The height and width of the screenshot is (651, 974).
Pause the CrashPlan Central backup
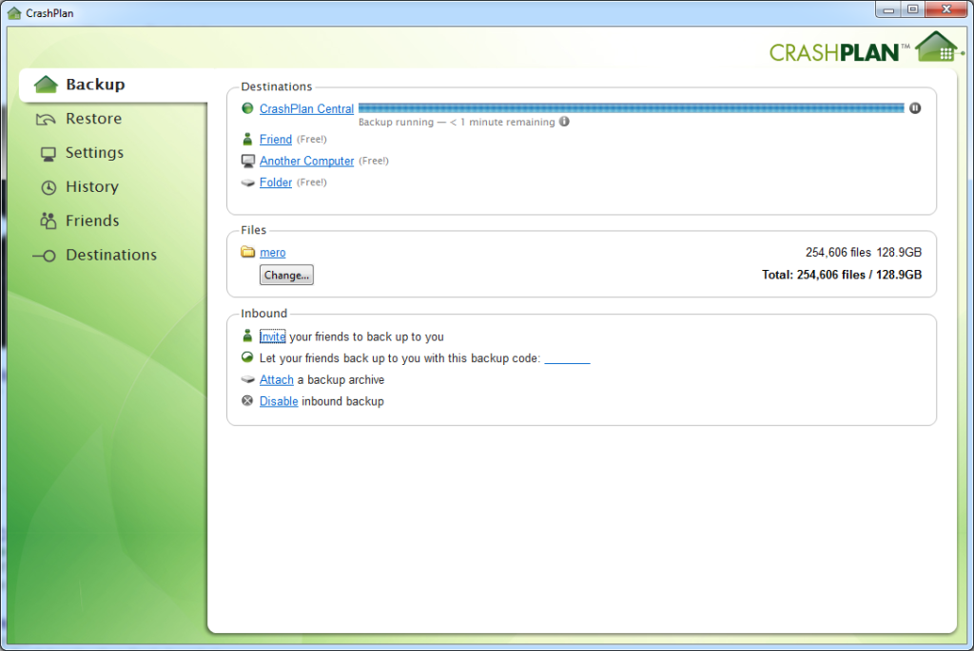point(915,108)
